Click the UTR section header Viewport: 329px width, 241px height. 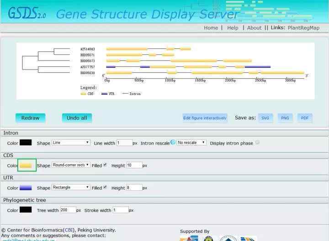[164, 177]
